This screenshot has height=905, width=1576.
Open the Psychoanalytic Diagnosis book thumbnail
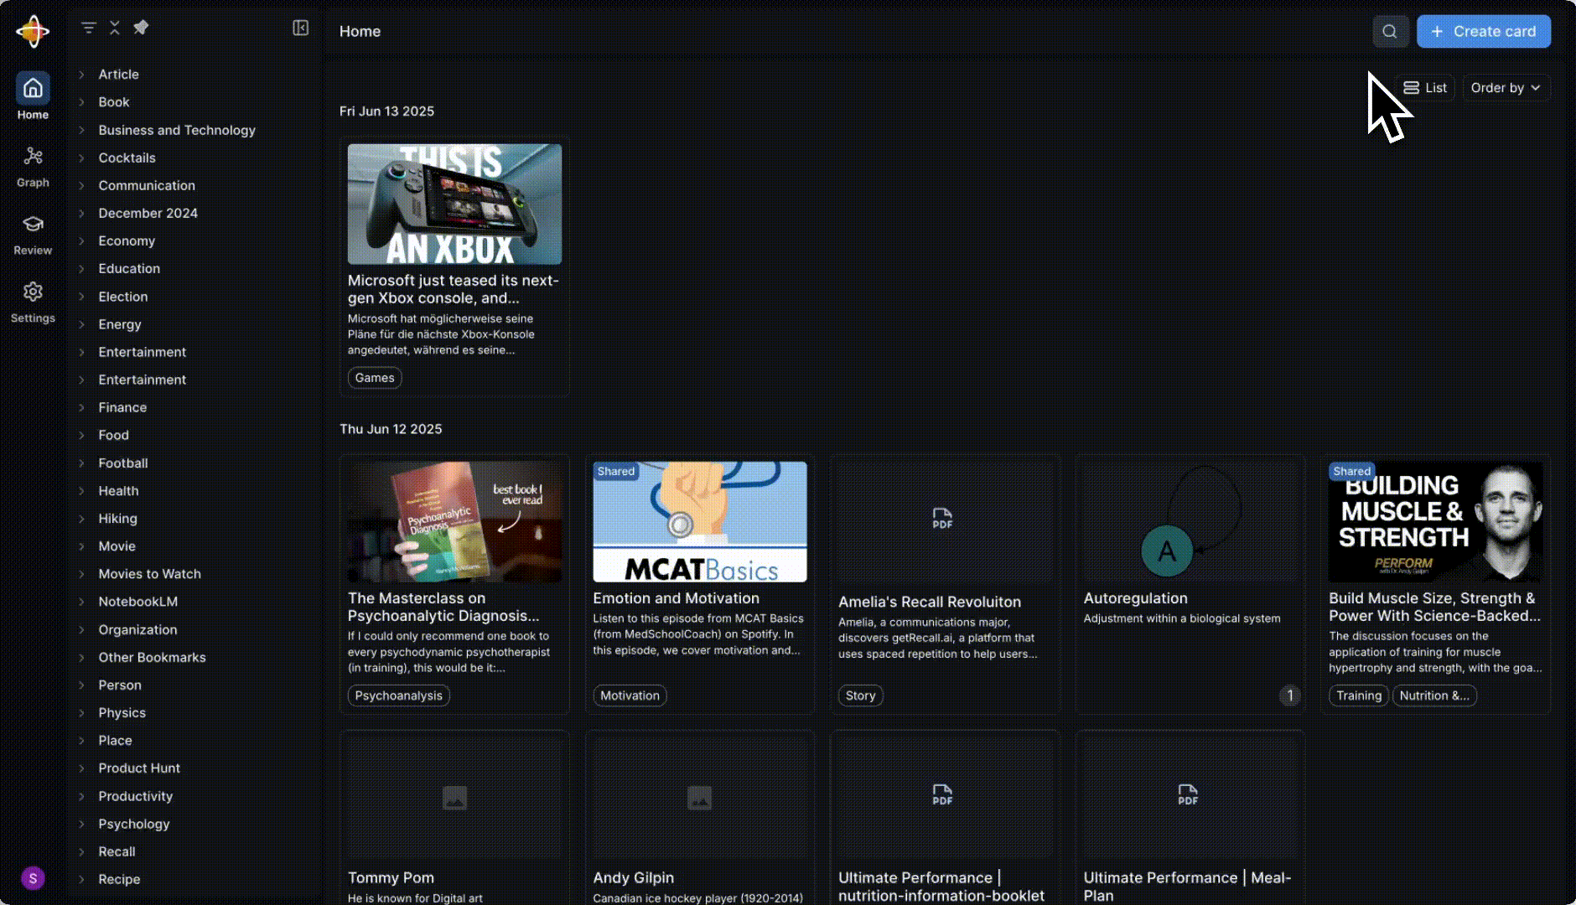coord(454,522)
